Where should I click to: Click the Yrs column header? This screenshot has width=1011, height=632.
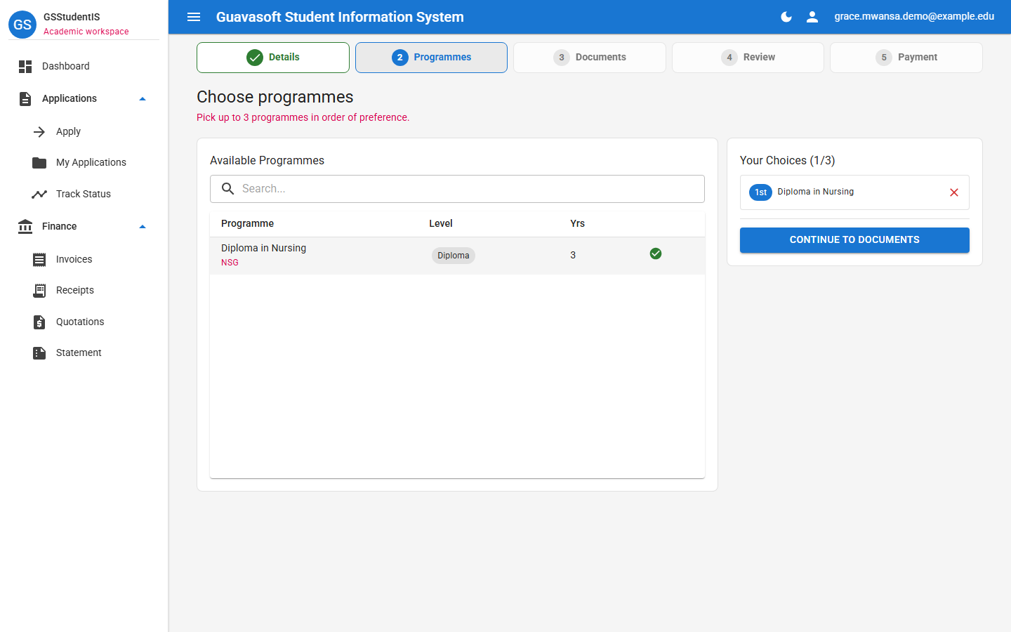point(577,223)
